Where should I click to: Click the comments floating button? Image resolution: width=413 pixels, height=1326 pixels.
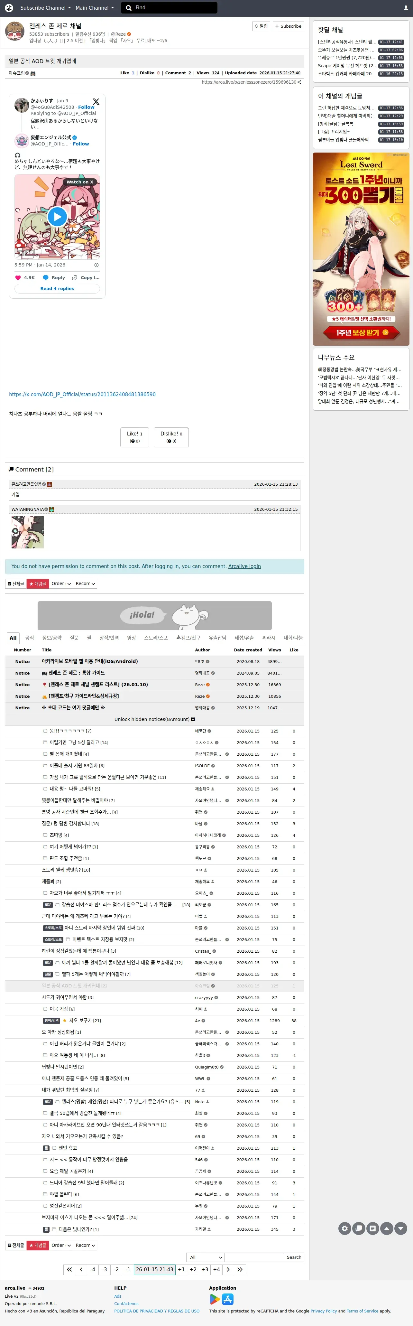[x=359, y=1228]
